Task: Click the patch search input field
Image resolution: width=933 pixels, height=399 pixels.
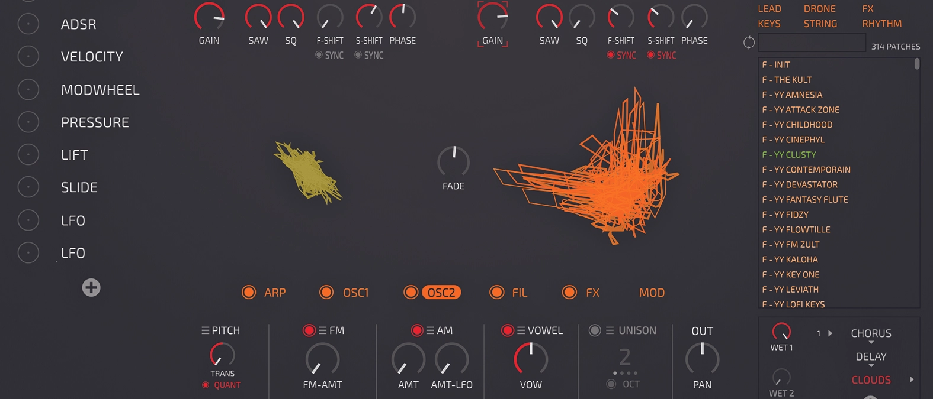Action: 812,43
